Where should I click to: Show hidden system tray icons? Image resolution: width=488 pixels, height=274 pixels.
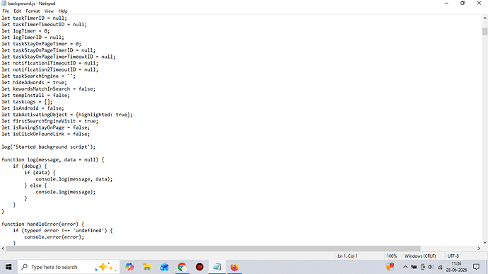pos(405,267)
